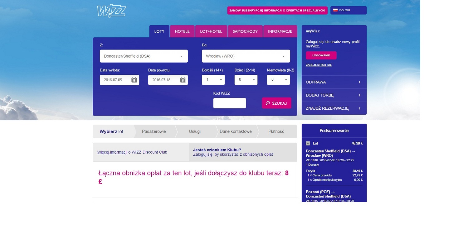Viewport: 468px width, 252px height.
Task: Switch to the HOTELE tab
Action: 182,31
